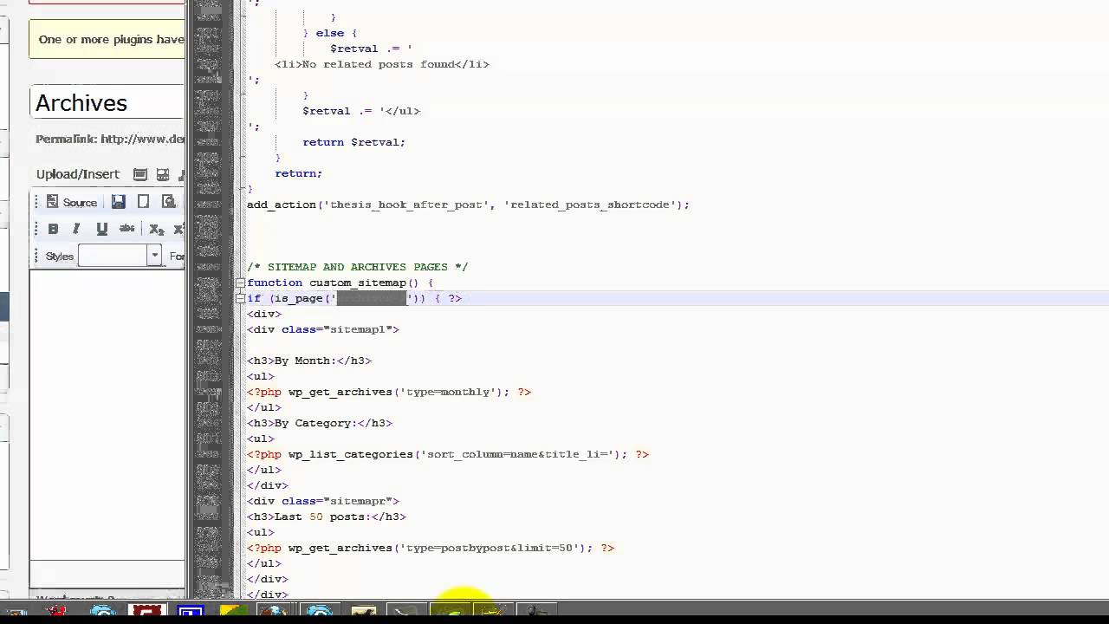Click the Save floppy-disk icon in editor toolbar

119,202
